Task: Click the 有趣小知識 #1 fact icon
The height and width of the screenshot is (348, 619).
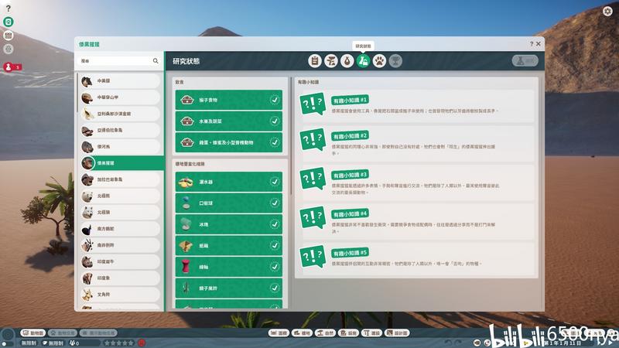Action: (313, 104)
